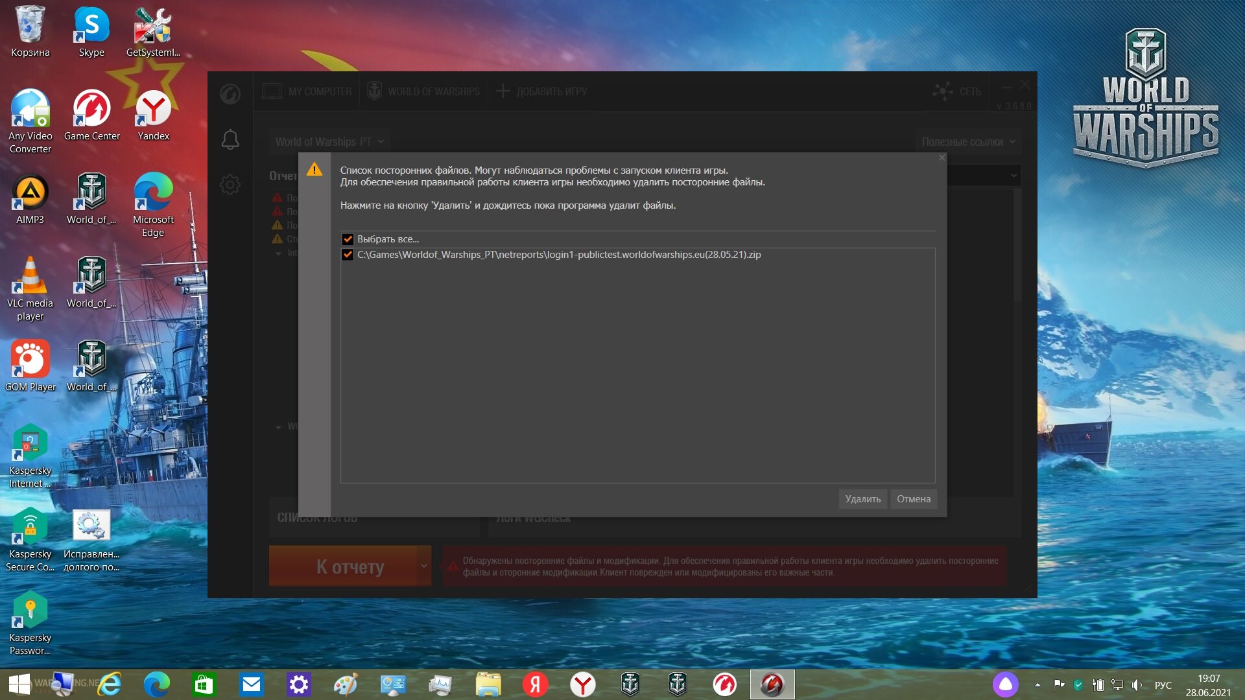Click the volume icon in tray
Screen dimensions: 1245x700
(x=1137, y=684)
